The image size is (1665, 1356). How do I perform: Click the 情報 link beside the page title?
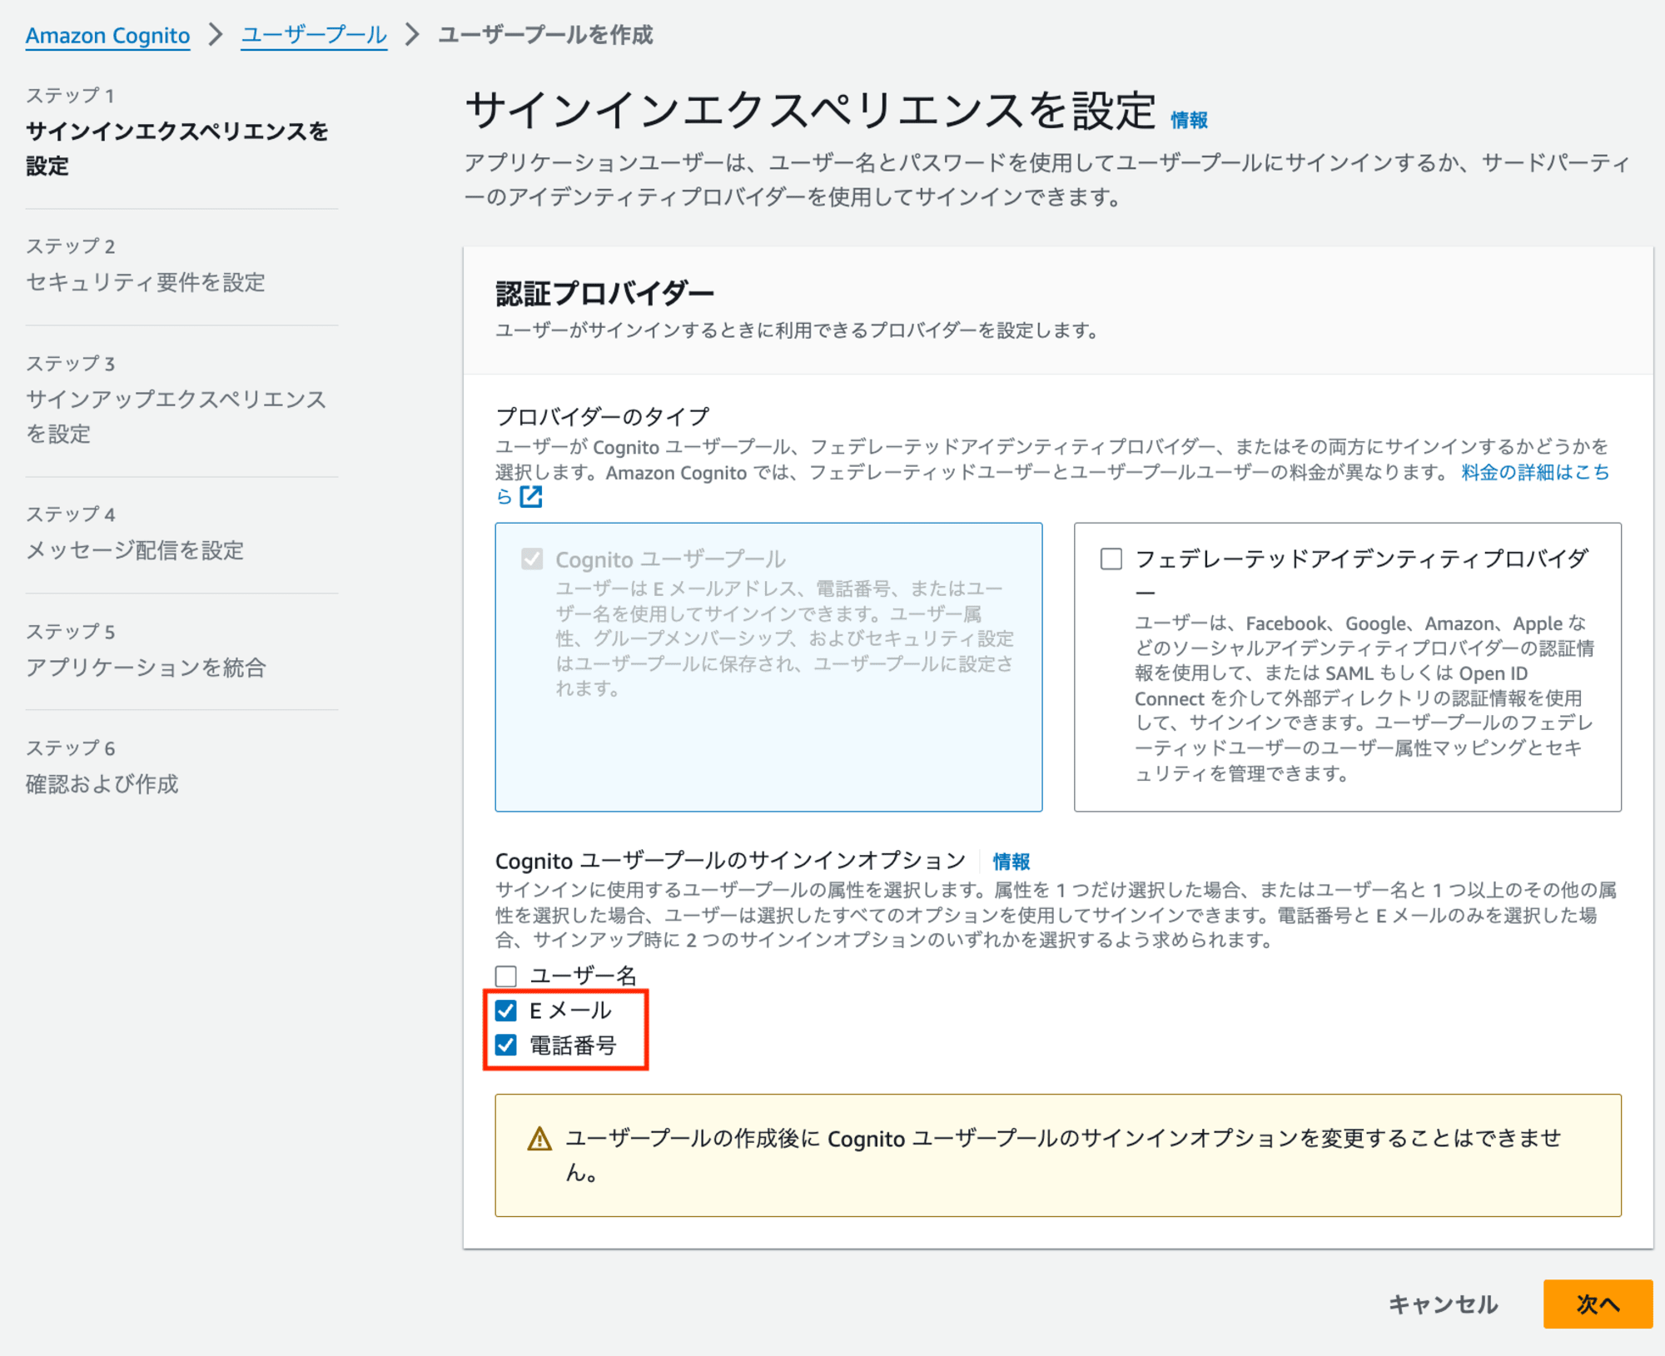[x=1189, y=120]
